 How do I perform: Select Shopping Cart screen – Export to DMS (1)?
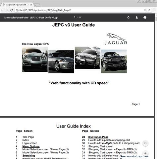[112, 149]
